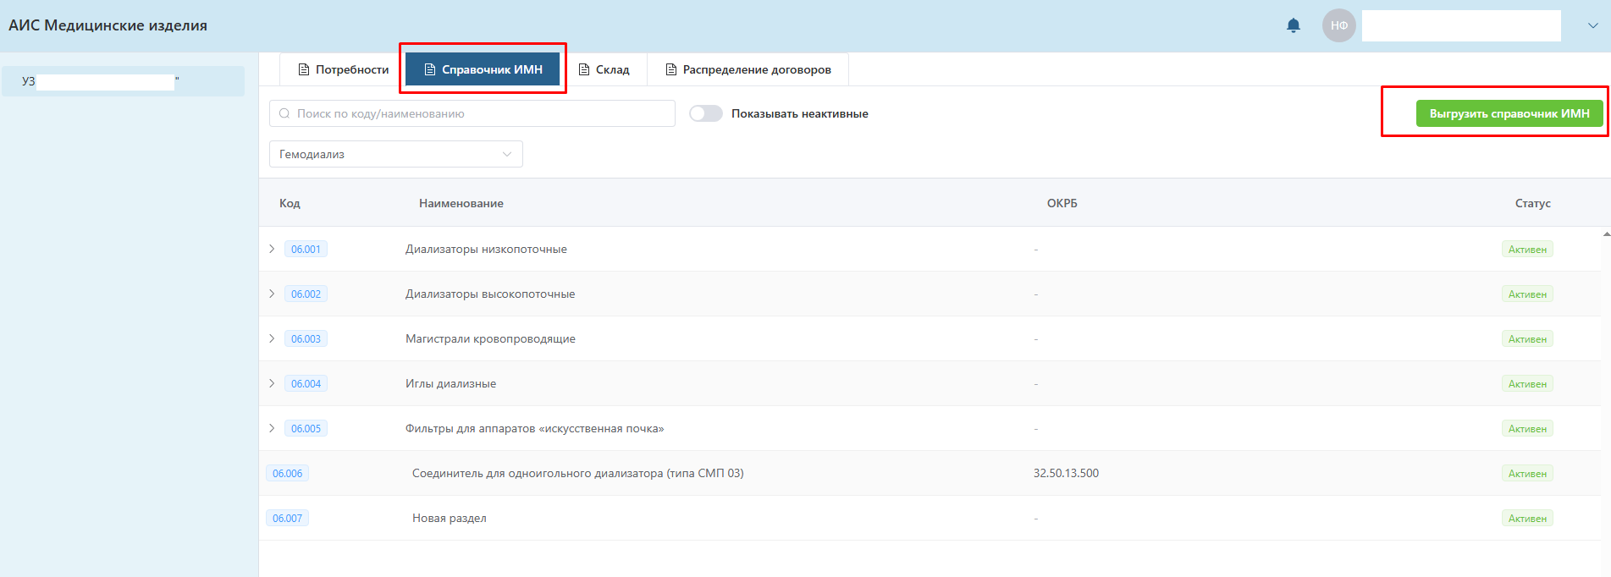Viewport: 1611px width, 577px height.
Task: Click the 06.006 code tag
Action: pos(287,474)
